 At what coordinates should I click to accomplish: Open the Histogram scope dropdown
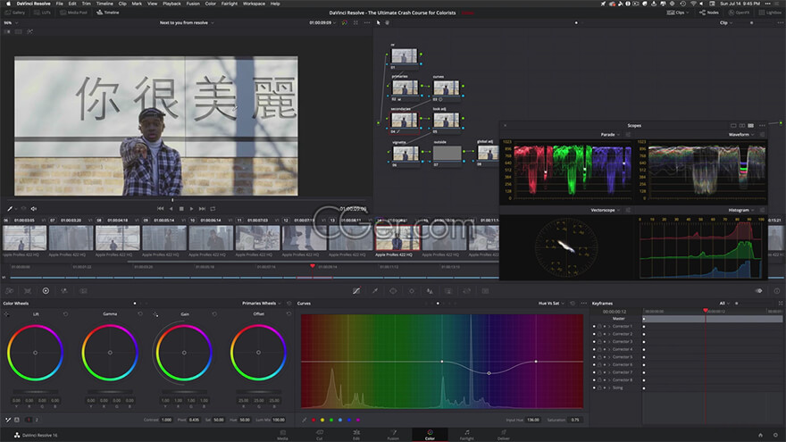(740, 210)
